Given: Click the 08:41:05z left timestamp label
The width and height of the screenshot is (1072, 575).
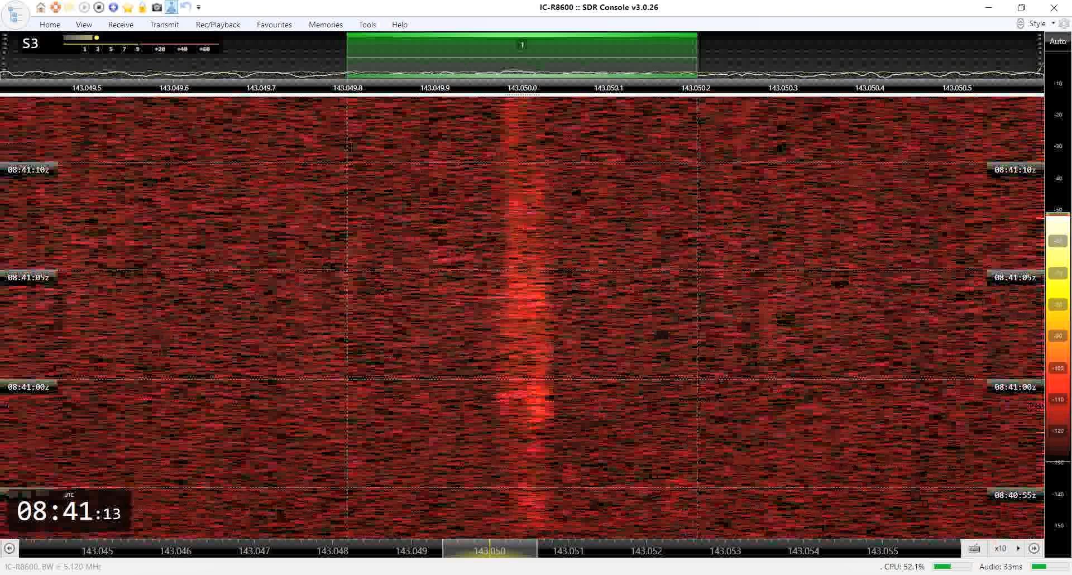Looking at the screenshot, I should (28, 277).
